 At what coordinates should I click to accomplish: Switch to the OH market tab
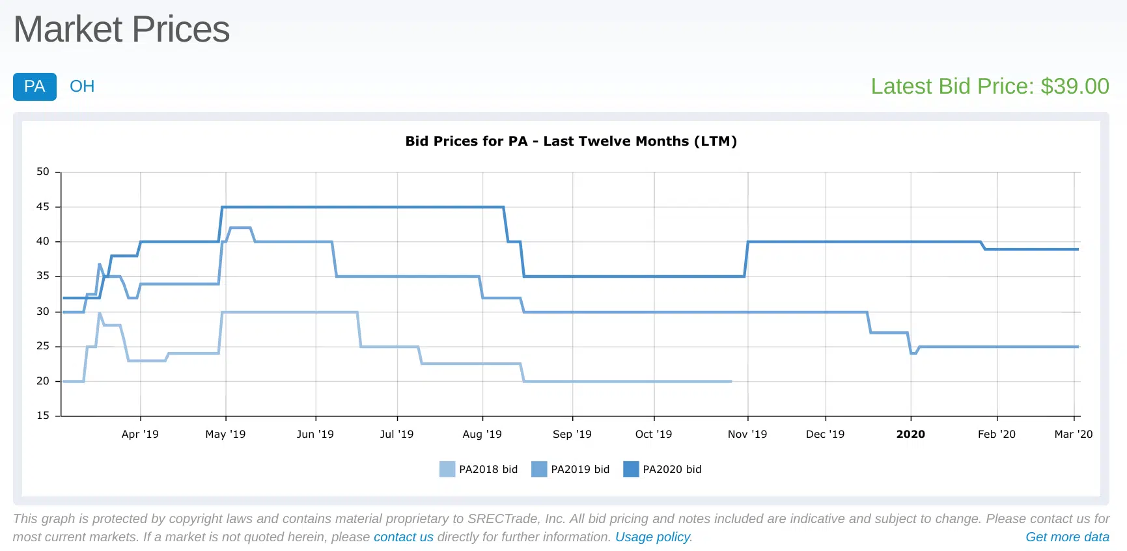(82, 87)
